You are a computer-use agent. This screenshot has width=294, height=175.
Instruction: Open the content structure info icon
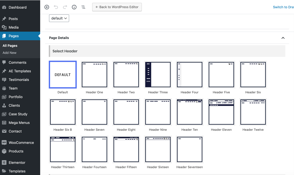point(74,7)
